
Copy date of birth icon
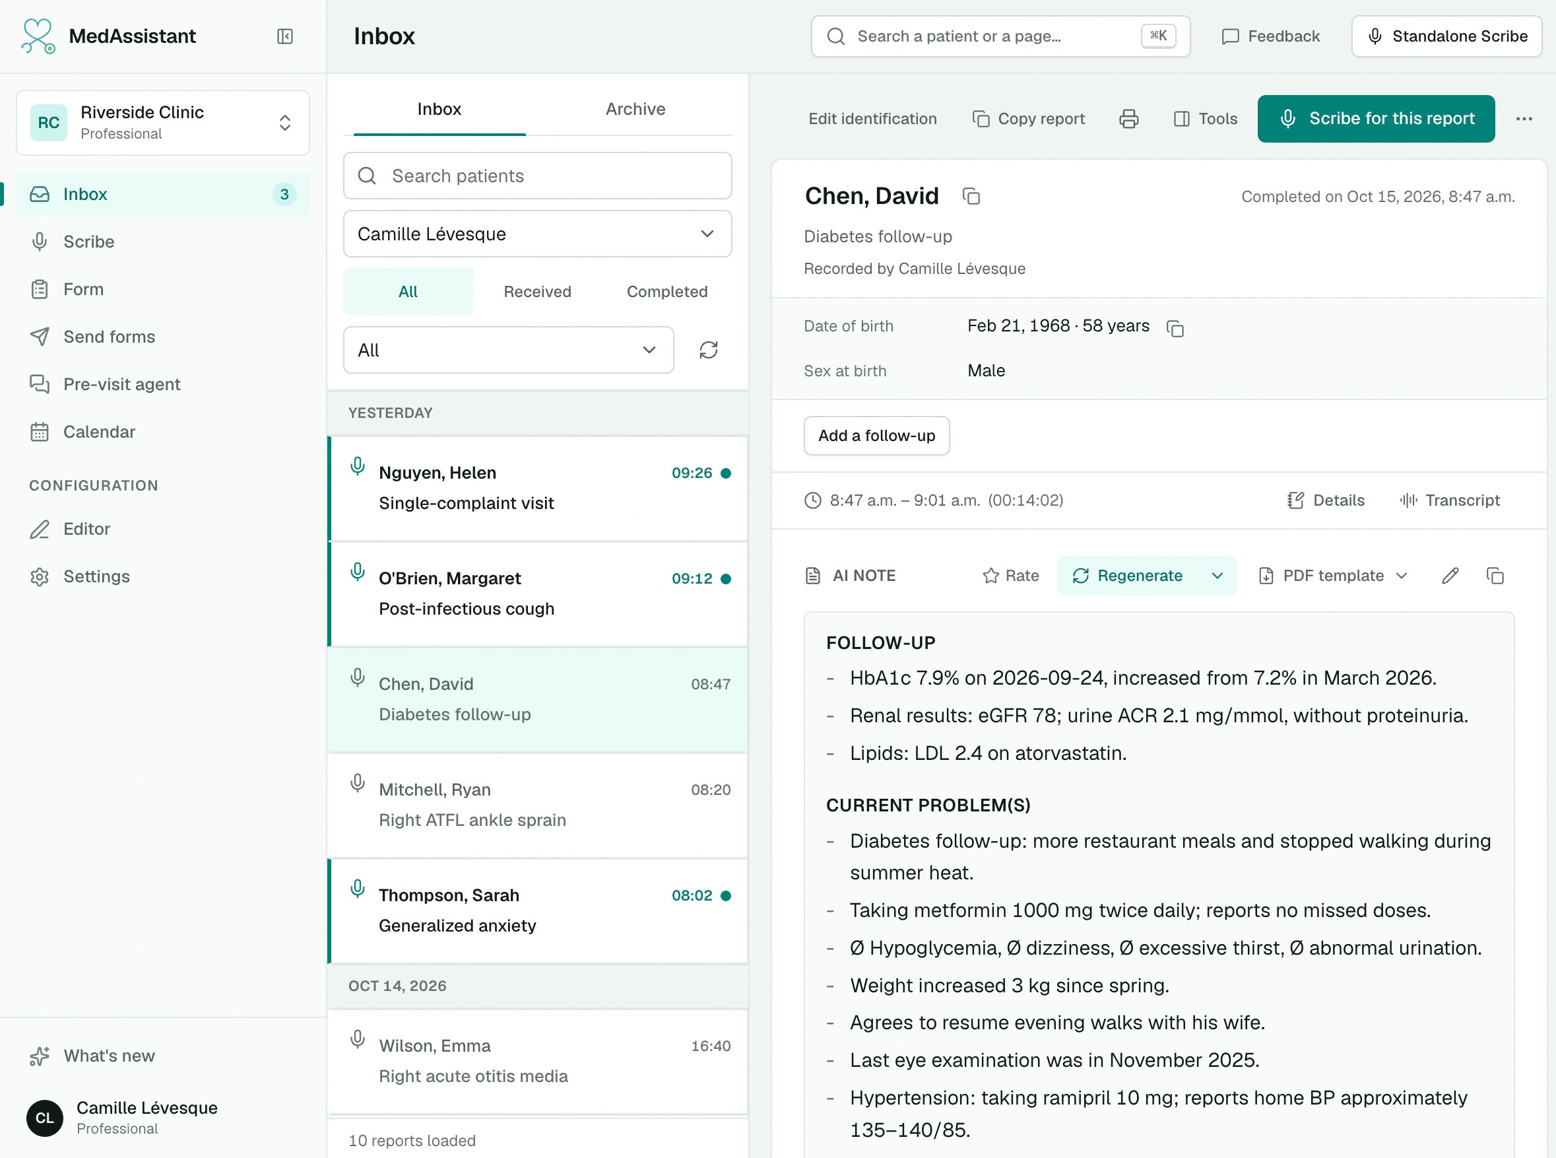[1175, 328]
